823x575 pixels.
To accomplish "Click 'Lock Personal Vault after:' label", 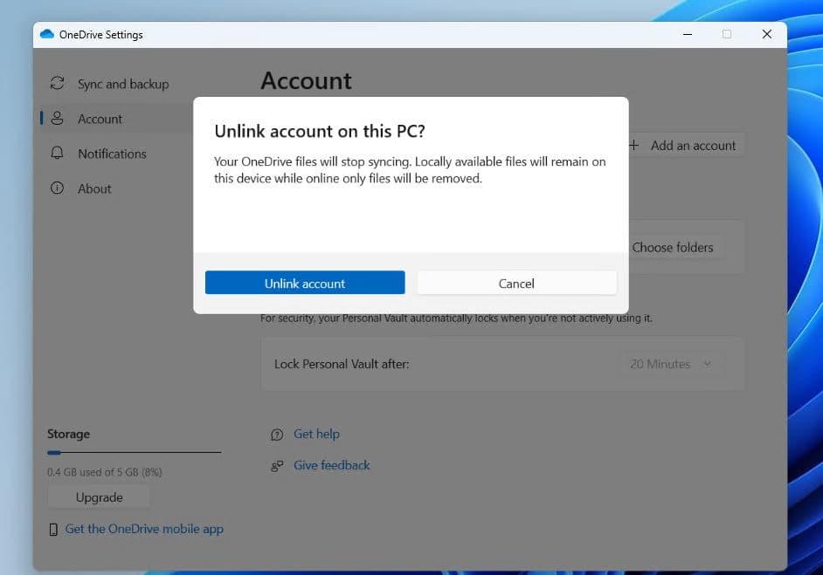I will (342, 365).
